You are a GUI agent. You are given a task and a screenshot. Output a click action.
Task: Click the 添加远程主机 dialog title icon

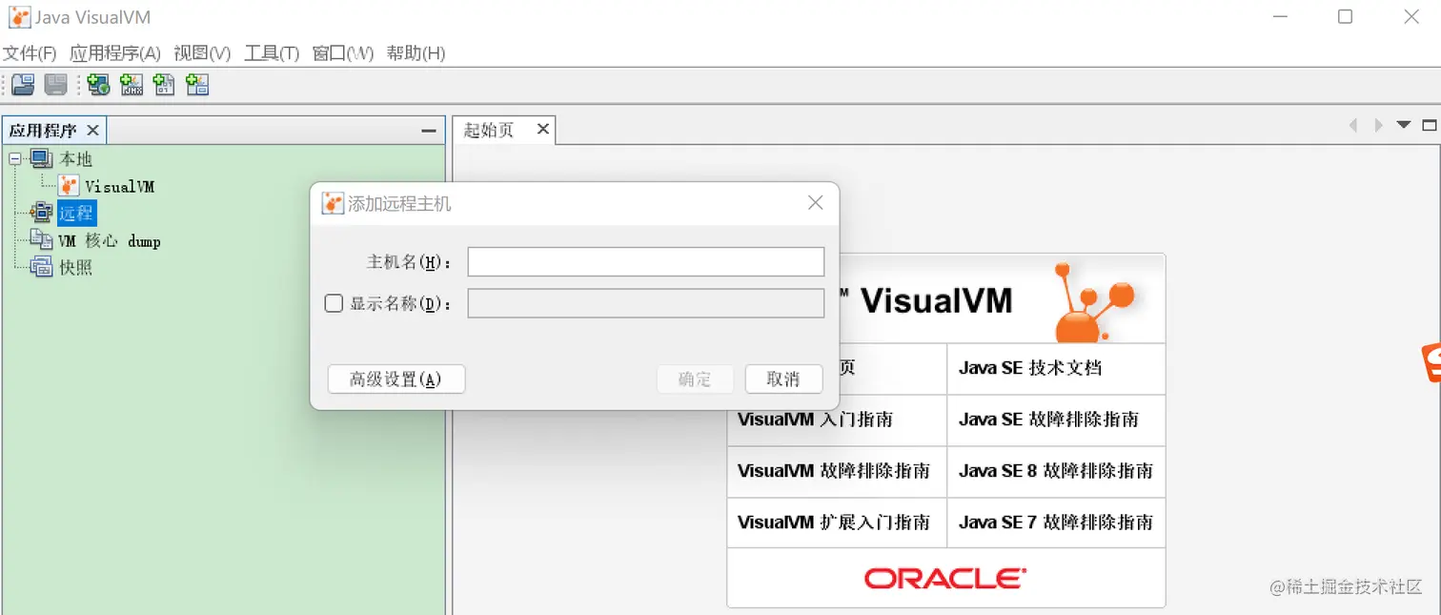click(333, 203)
